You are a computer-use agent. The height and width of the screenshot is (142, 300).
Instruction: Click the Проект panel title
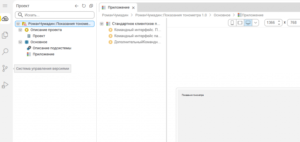point(23,6)
